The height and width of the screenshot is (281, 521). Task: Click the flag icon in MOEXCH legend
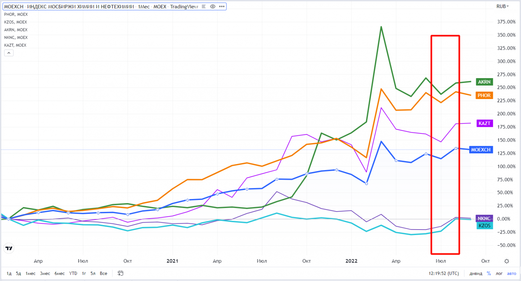click(x=204, y=7)
